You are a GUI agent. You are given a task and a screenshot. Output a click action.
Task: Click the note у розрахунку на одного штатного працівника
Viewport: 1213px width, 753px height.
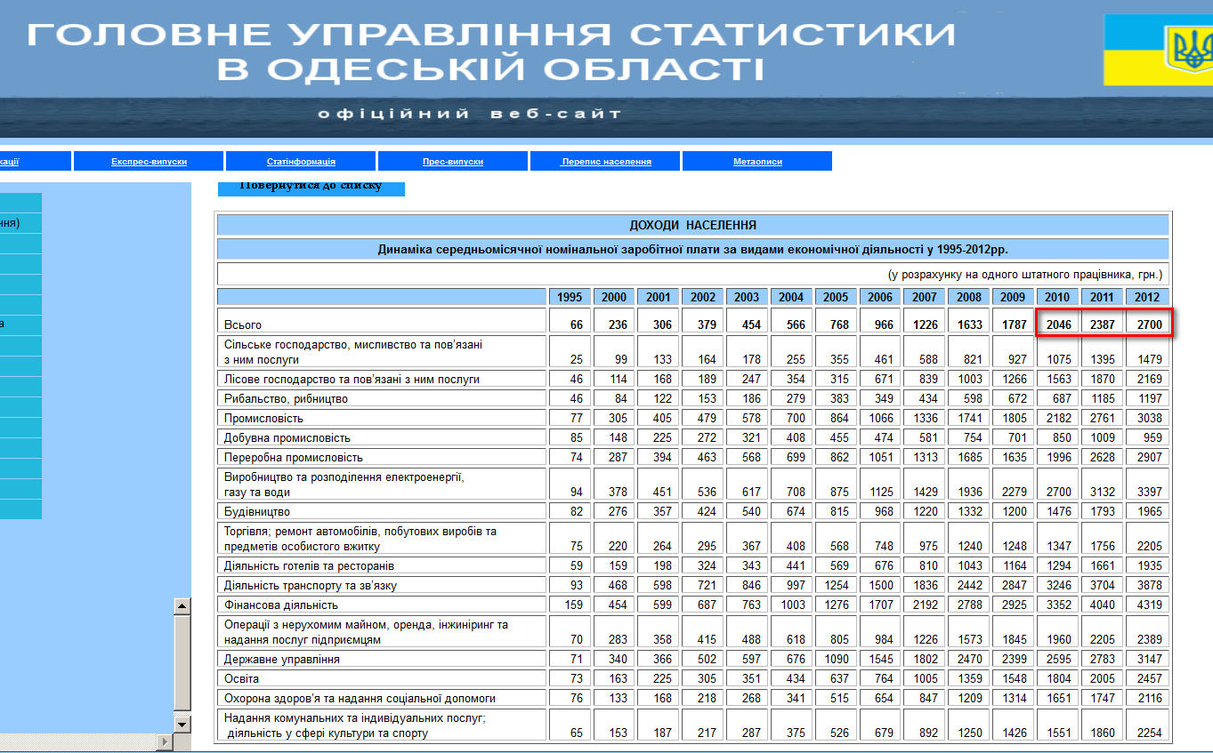click(1024, 275)
